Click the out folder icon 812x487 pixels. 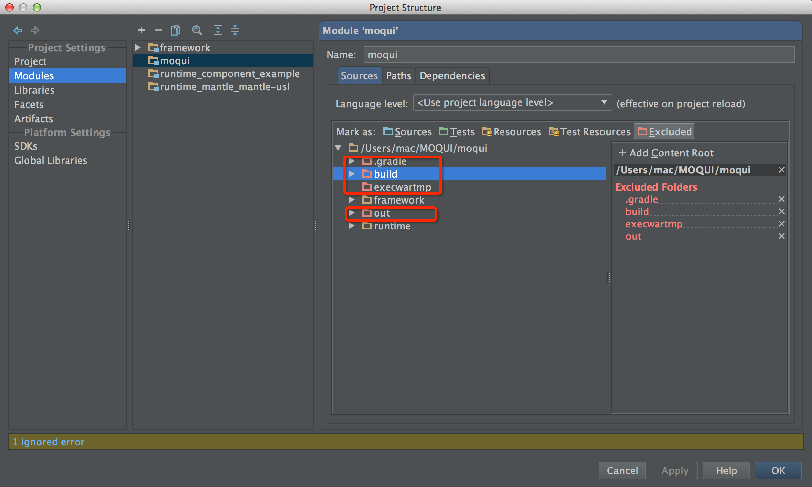(367, 213)
